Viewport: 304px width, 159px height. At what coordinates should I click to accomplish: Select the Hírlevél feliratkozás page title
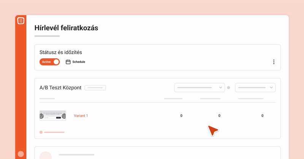(66, 28)
